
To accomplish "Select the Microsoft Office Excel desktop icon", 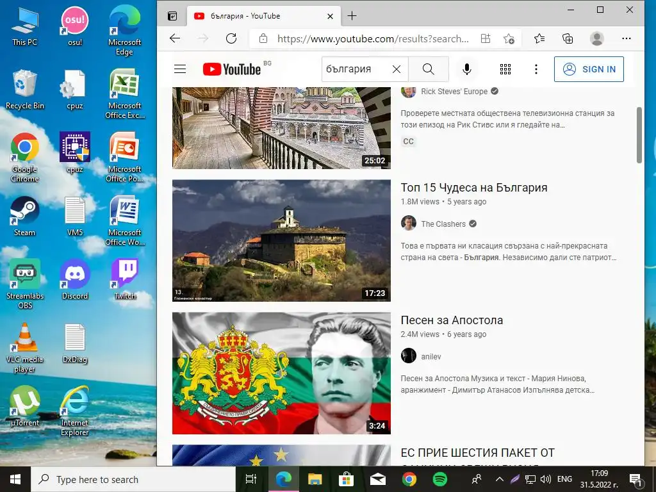I will (x=125, y=95).
